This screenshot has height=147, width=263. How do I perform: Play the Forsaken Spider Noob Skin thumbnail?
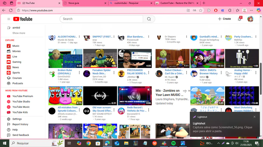click(x=100, y=58)
